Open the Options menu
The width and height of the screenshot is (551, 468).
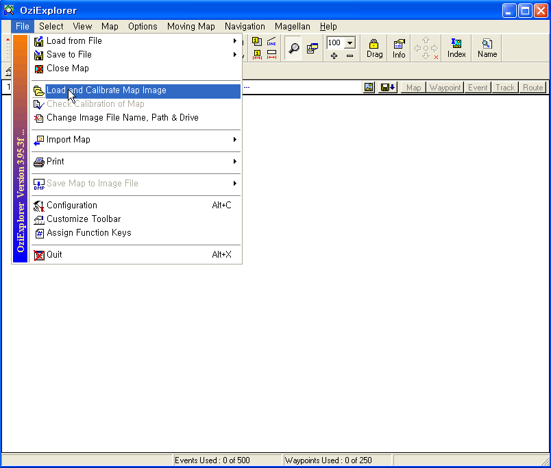point(143,26)
